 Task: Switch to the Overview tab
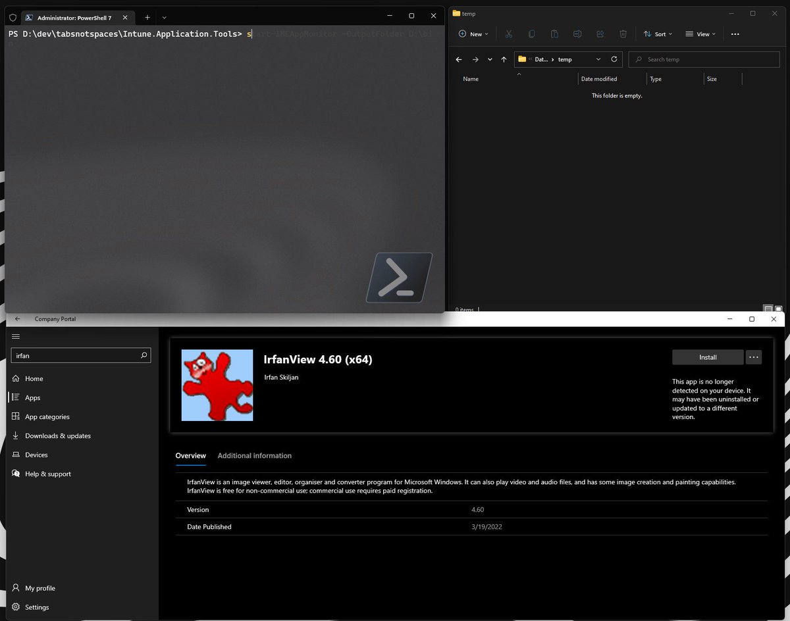pos(190,456)
